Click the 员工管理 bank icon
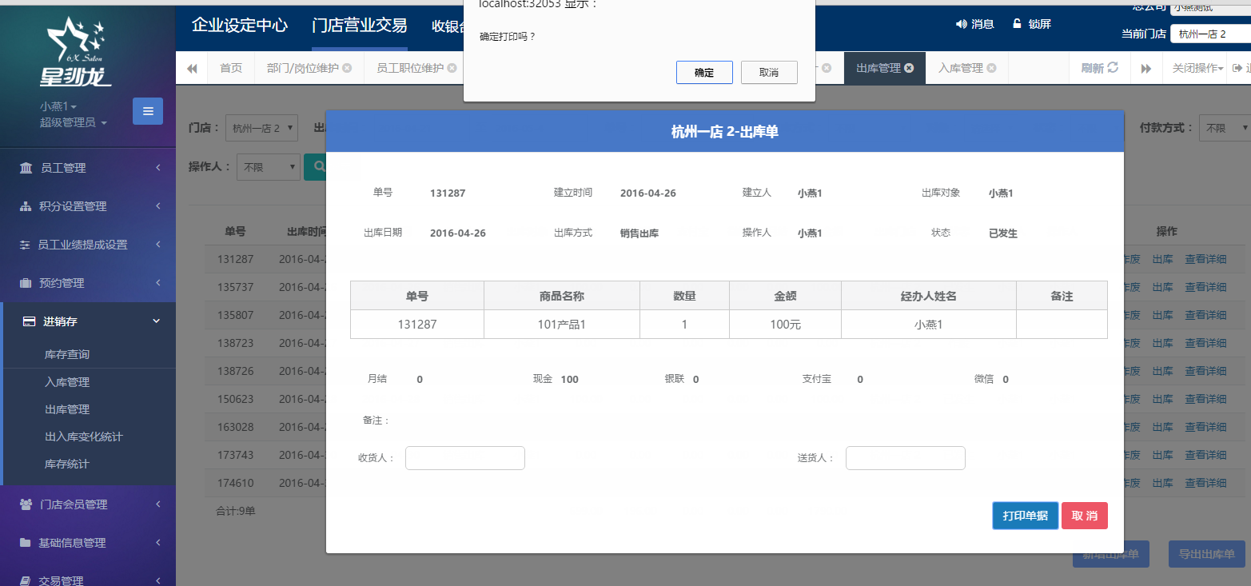The width and height of the screenshot is (1251, 586). tap(26, 168)
